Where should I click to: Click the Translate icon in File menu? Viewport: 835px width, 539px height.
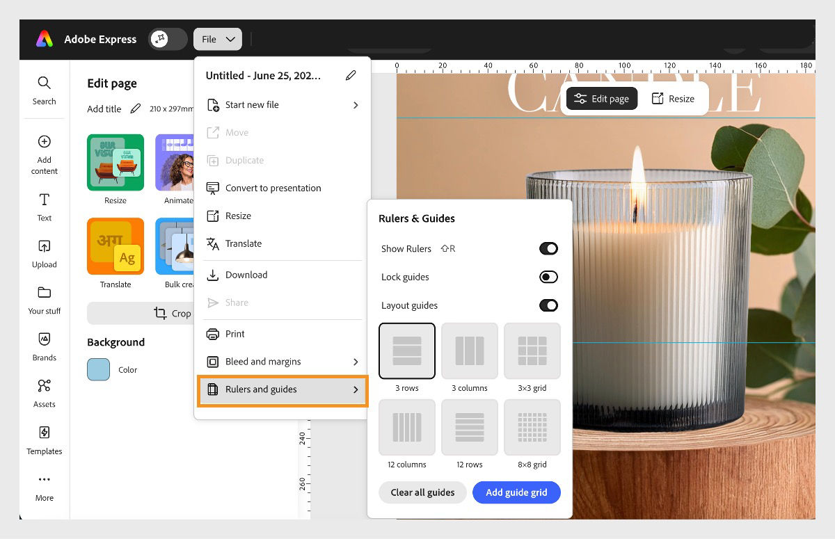click(213, 243)
